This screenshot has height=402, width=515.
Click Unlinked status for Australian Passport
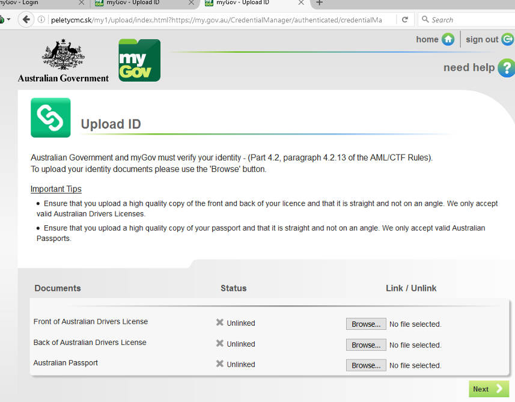(x=241, y=365)
